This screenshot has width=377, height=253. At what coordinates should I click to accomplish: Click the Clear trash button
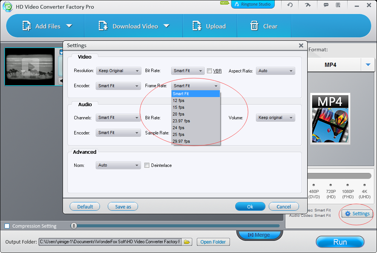264,26
